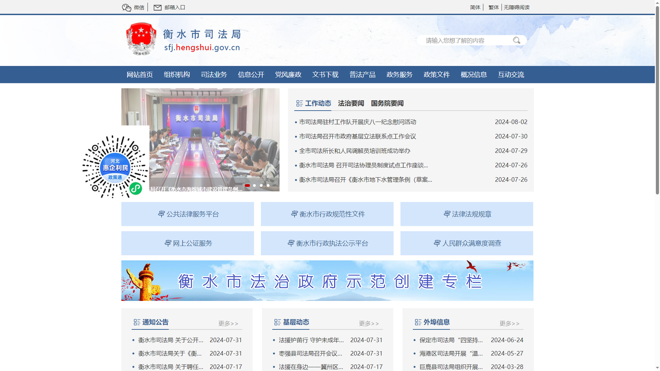This screenshot has width=660, height=371.
Task: Open 法援护苗行 守护未成年 article
Action: pos(311,340)
